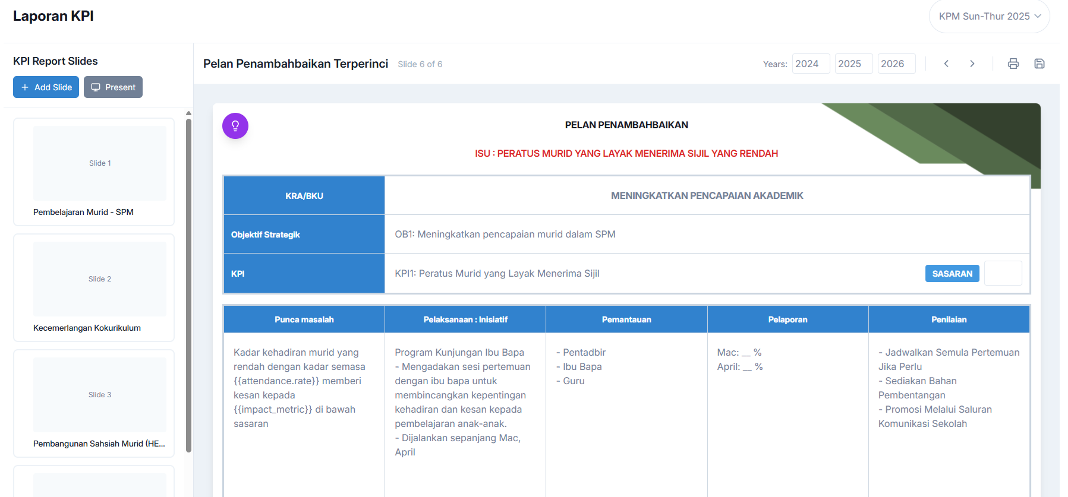Edit the first year field 2024
Viewport: 1068px width, 497px height.
pyautogui.click(x=811, y=64)
